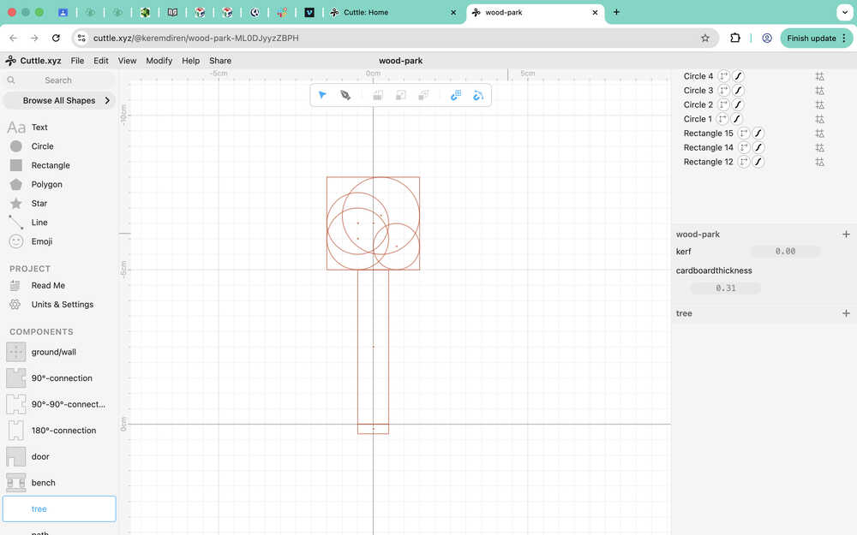857x535 pixels.
Task: Add a parameter to tree section
Action: tap(846, 313)
